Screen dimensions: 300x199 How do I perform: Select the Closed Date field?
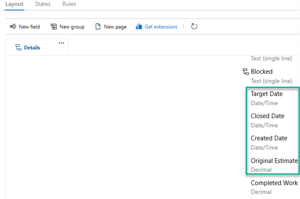pos(267,116)
